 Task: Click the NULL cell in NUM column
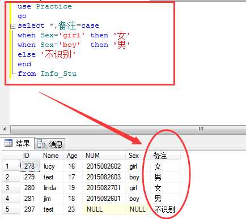(104, 209)
